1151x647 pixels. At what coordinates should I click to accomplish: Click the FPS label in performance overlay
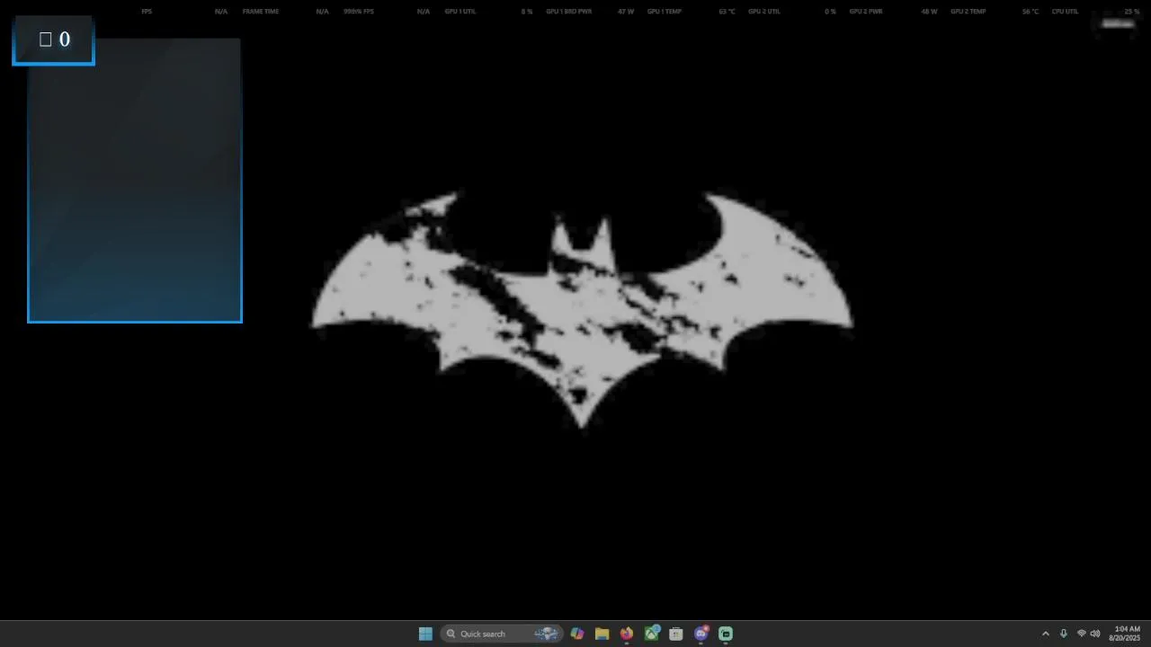(x=147, y=12)
